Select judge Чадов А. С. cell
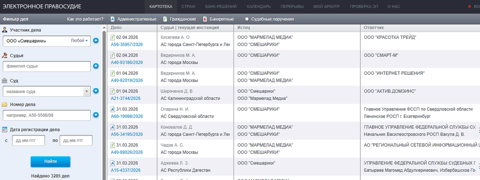This screenshot has width=480, height=180. 172,145
